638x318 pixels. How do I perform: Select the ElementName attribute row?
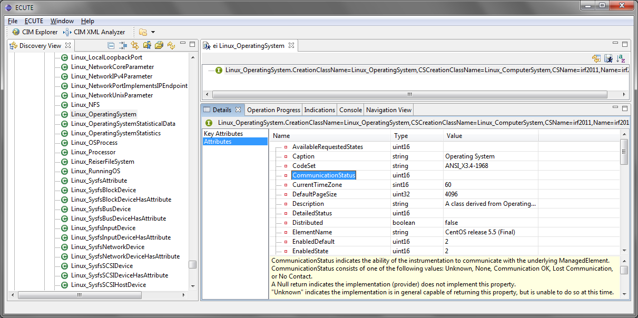click(x=445, y=232)
